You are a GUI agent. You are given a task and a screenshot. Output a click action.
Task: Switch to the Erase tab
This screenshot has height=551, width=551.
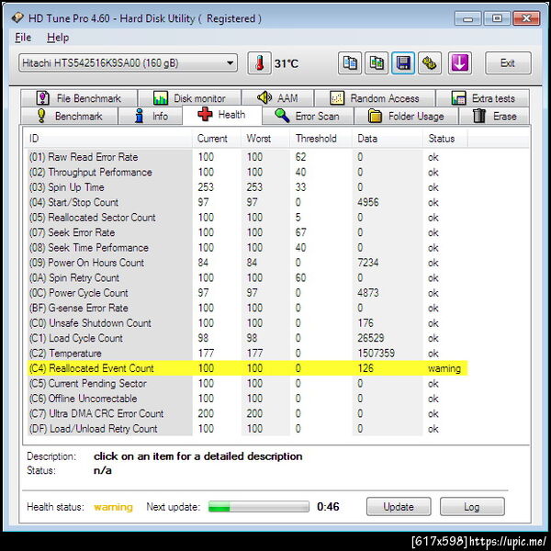[x=494, y=116]
